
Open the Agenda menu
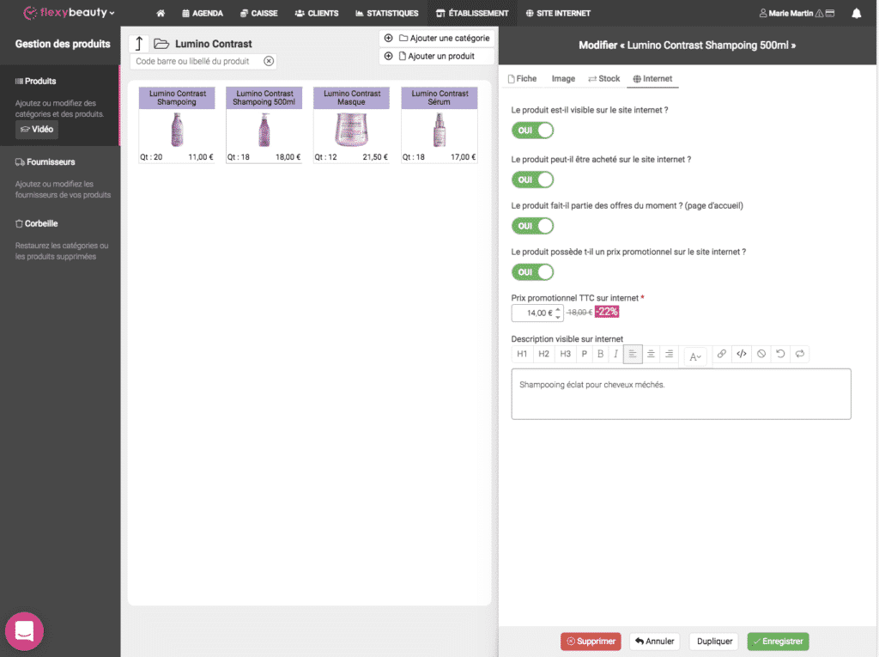(203, 13)
